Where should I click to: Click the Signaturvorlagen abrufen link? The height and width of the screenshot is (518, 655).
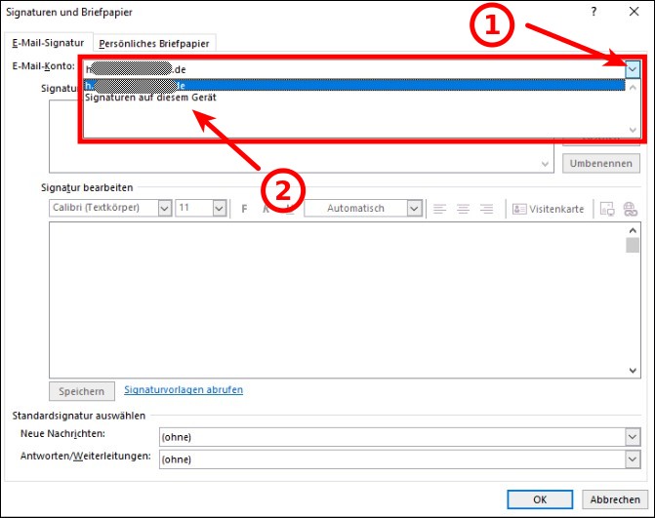pos(184,390)
